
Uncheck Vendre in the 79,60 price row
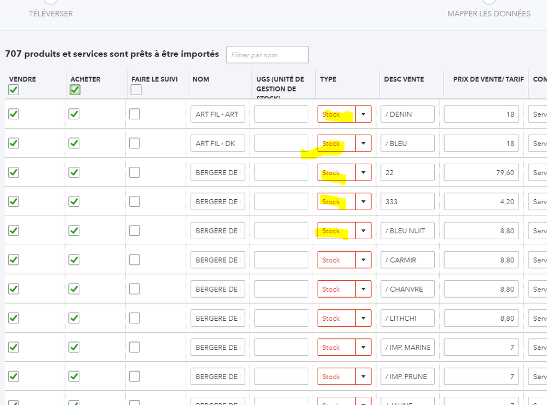click(x=14, y=172)
